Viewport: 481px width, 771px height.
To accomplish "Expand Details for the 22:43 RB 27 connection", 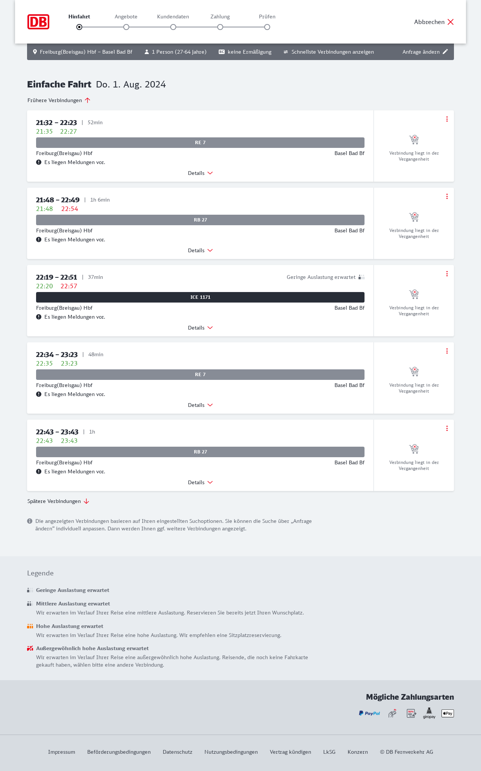I will coord(200,482).
